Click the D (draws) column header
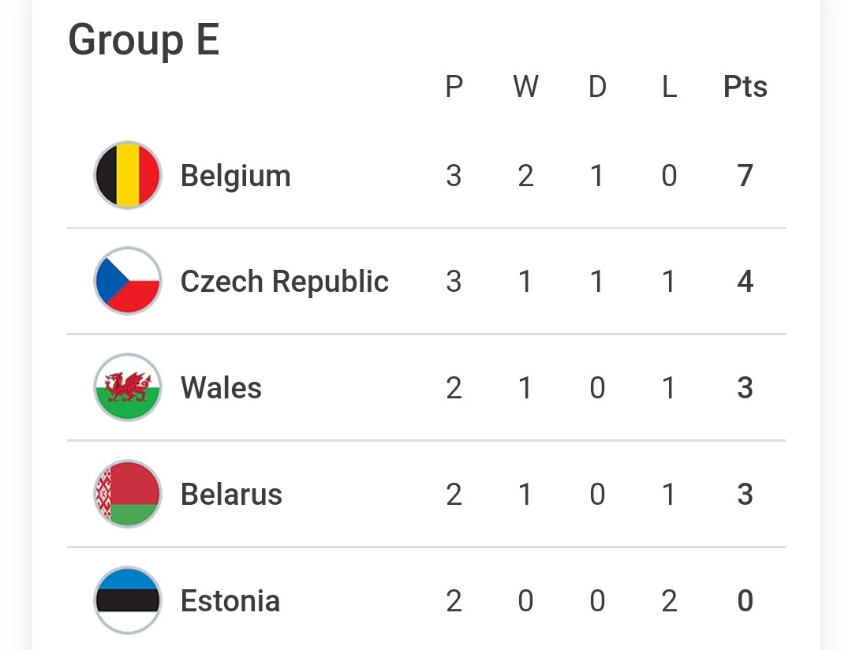 (597, 87)
